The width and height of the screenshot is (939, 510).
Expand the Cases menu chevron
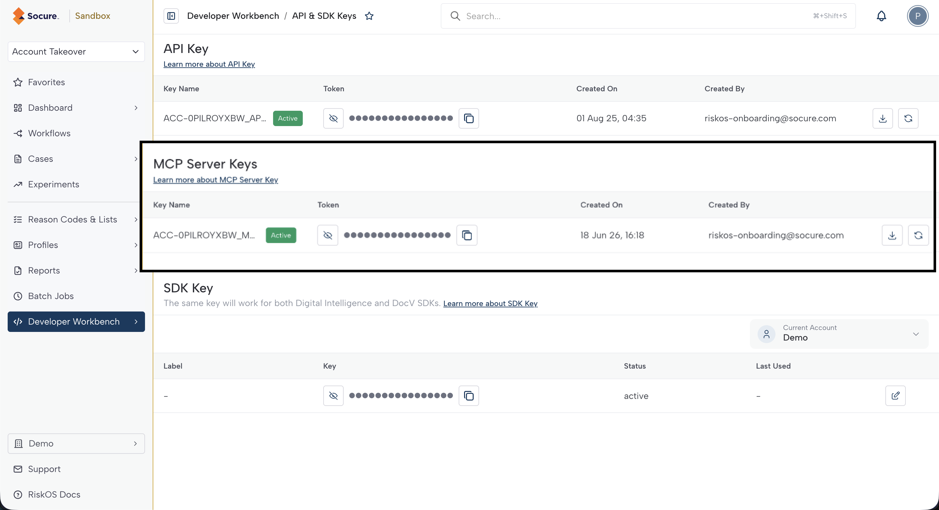click(136, 159)
